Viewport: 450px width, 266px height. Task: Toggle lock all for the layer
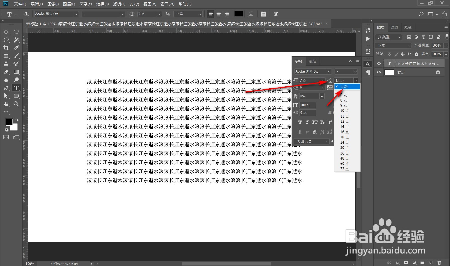(x=417, y=54)
